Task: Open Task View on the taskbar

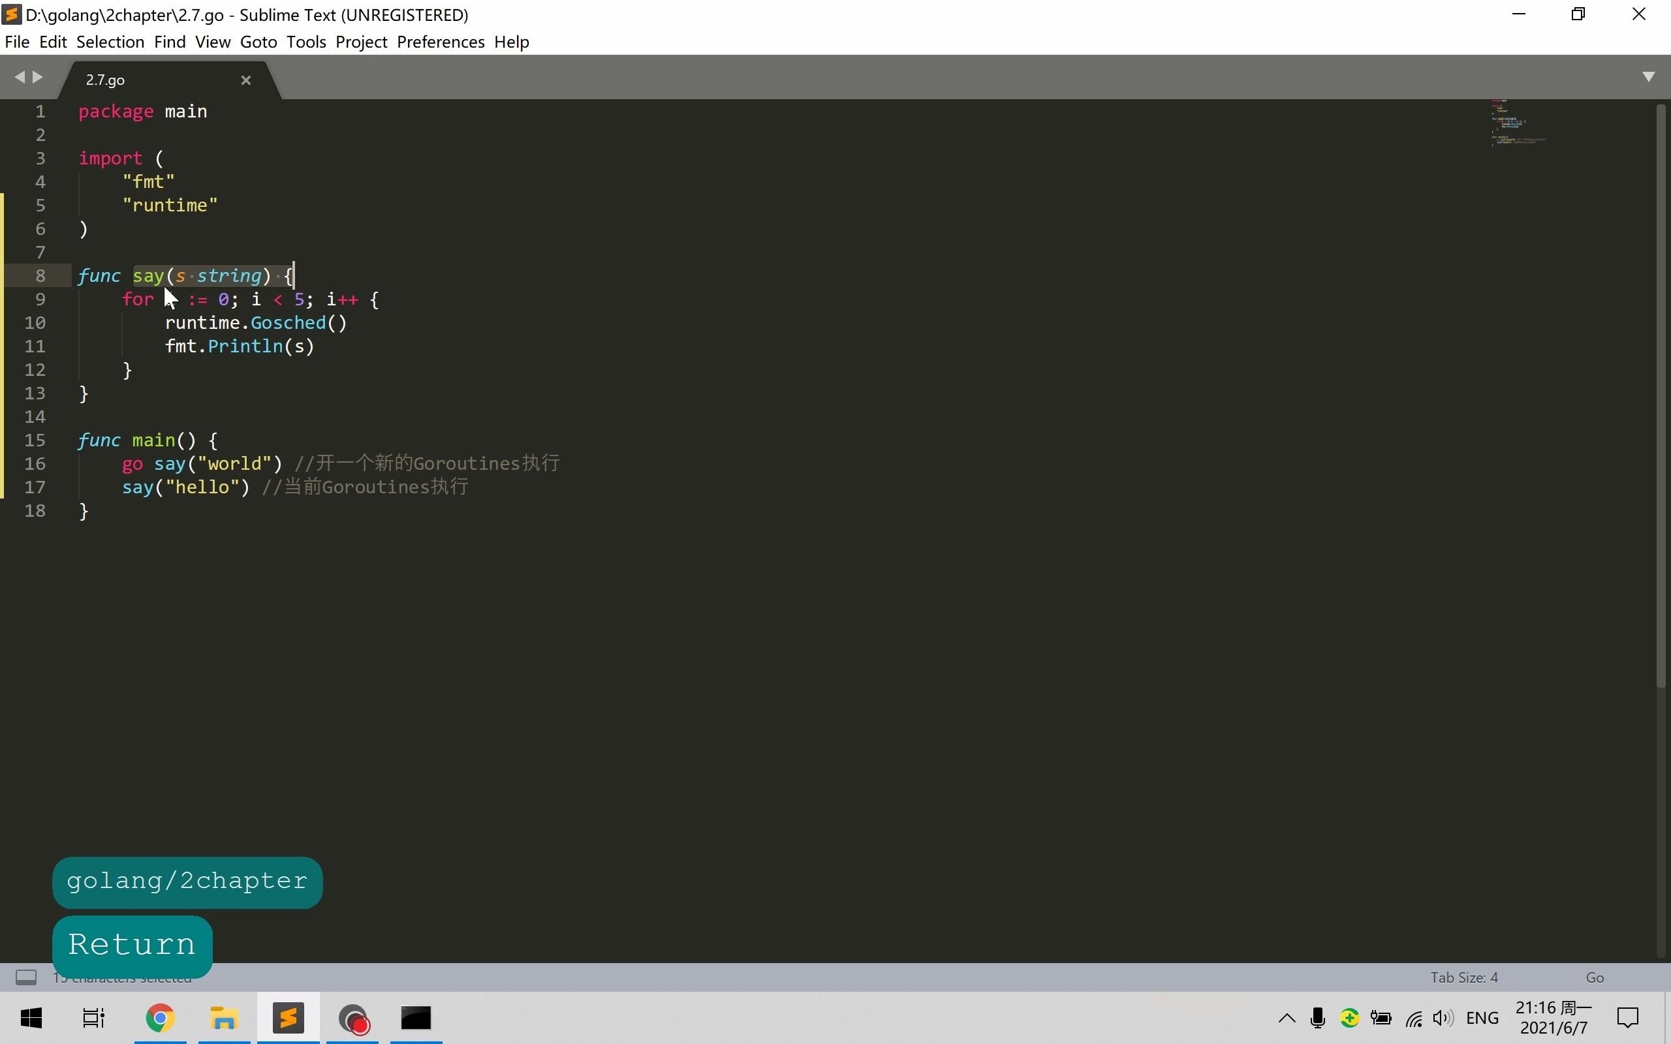Action: pos(93,1018)
